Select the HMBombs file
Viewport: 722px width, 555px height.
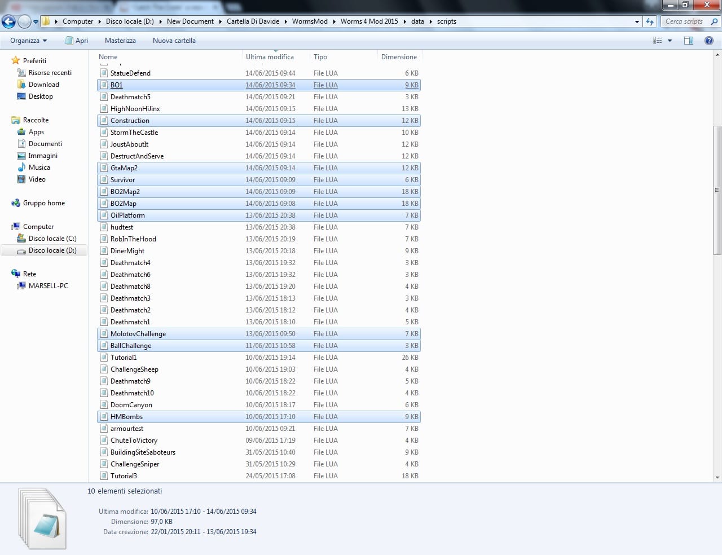[x=259, y=417]
